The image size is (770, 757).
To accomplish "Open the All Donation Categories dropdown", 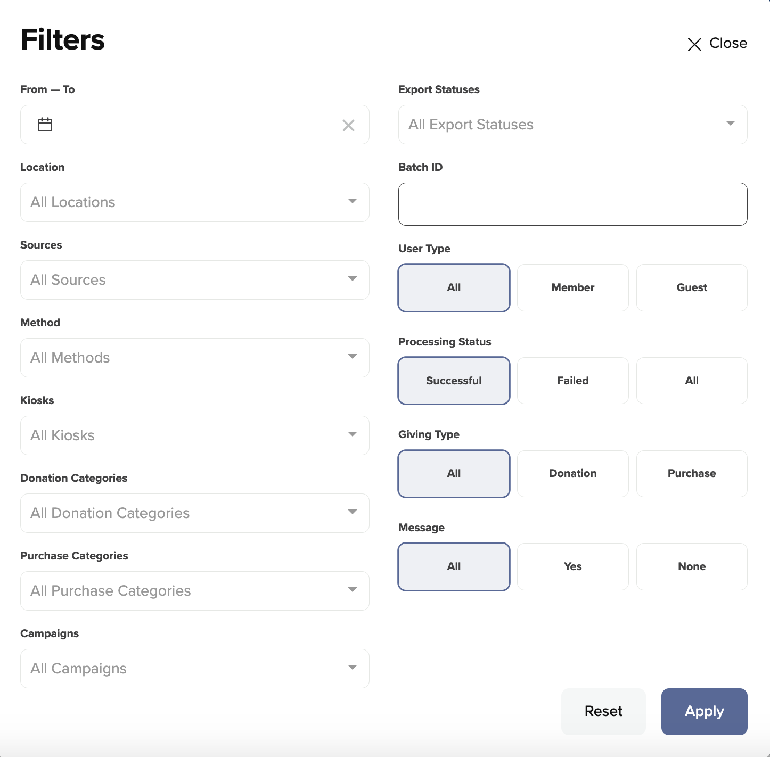I will 194,513.
